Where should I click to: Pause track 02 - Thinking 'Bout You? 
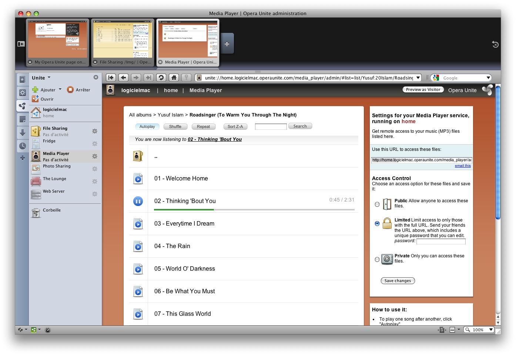[x=138, y=201]
